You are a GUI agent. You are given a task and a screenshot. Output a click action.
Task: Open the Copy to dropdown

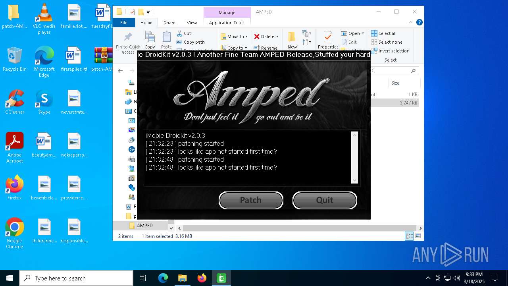pyautogui.click(x=234, y=48)
